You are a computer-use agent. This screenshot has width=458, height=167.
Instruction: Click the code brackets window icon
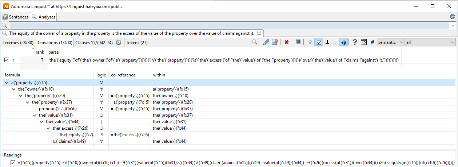(363, 42)
